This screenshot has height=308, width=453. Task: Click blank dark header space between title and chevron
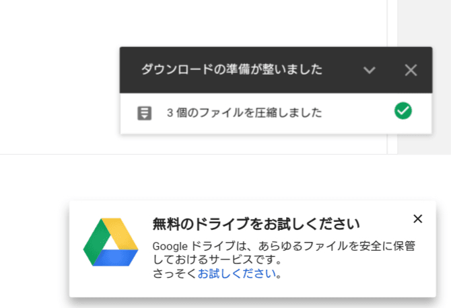[x=340, y=69]
